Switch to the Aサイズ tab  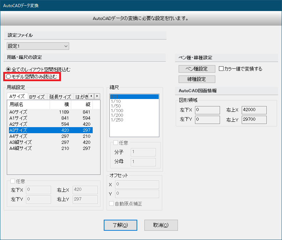pos(17,96)
